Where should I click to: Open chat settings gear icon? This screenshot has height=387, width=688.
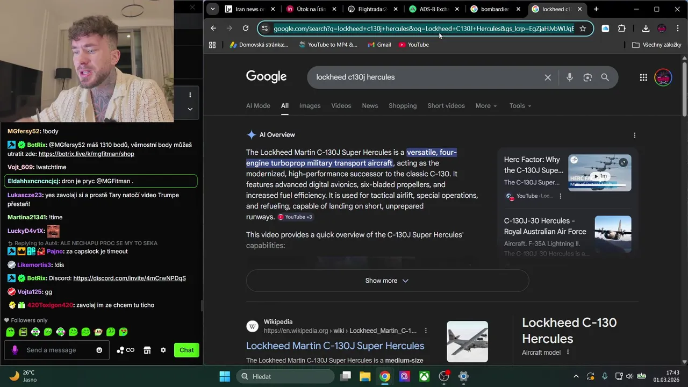click(x=163, y=350)
